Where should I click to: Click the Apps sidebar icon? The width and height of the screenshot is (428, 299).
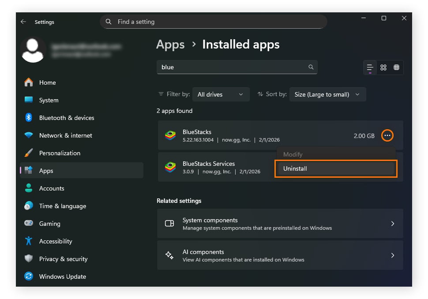click(x=29, y=170)
